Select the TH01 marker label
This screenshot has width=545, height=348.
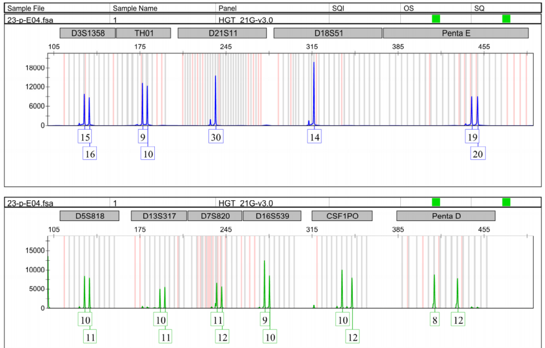pos(144,33)
